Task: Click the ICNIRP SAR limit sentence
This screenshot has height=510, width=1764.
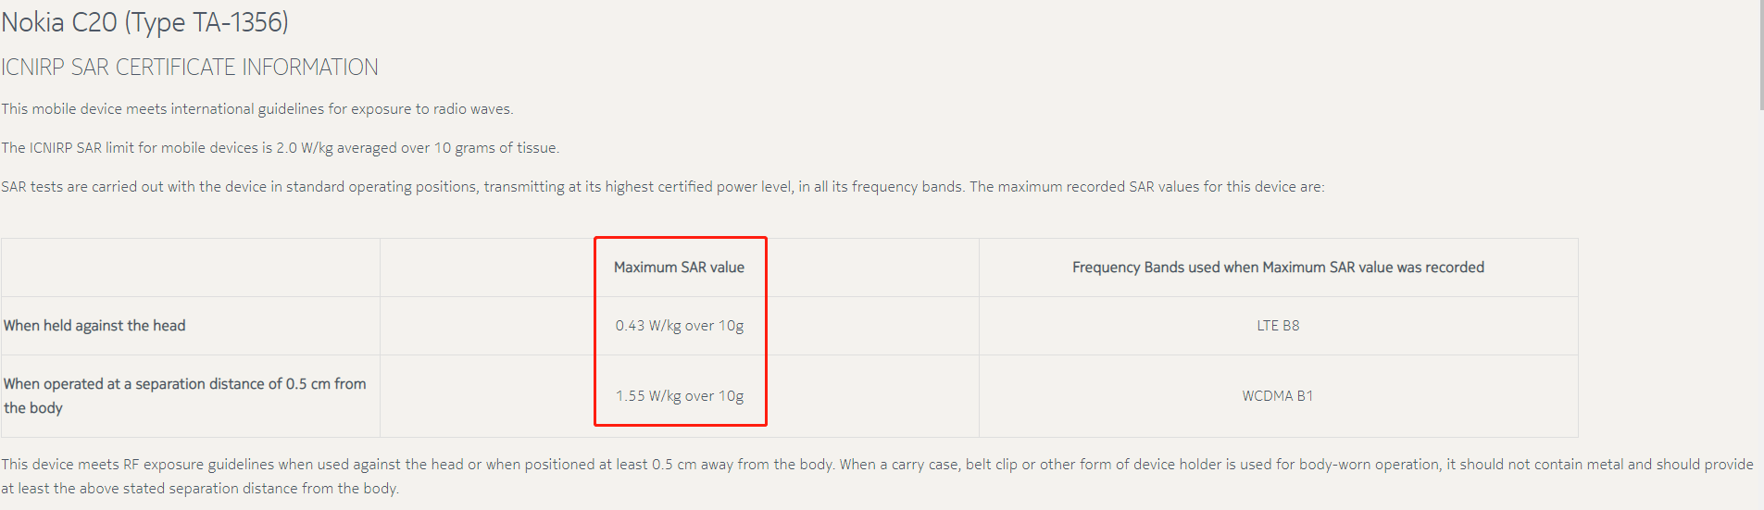Action: pos(281,148)
